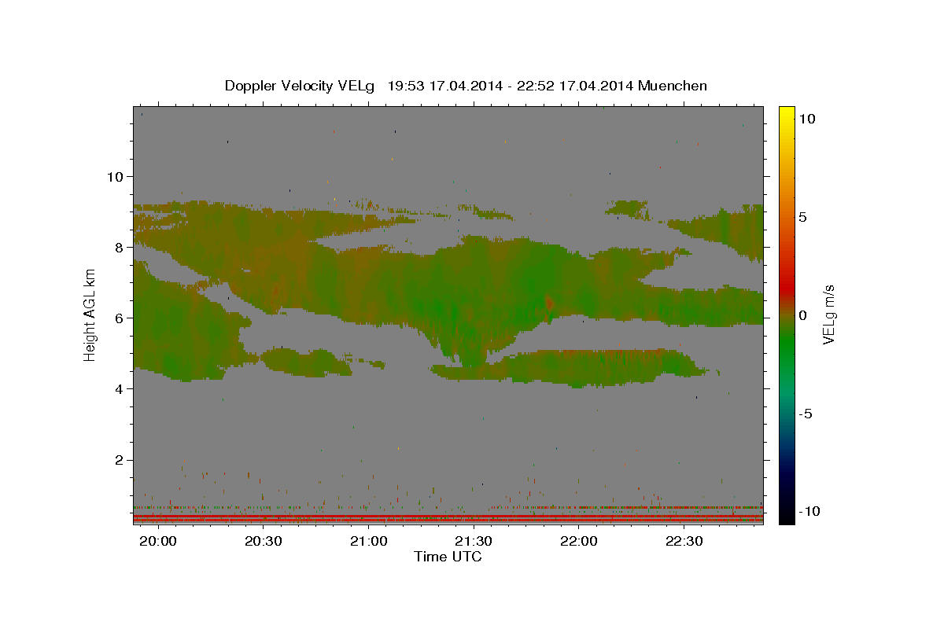This screenshot has width=944, height=629.
Task: Click the red ground clutter band at bottom
Action: pyautogui.click(x=448, y=517)
